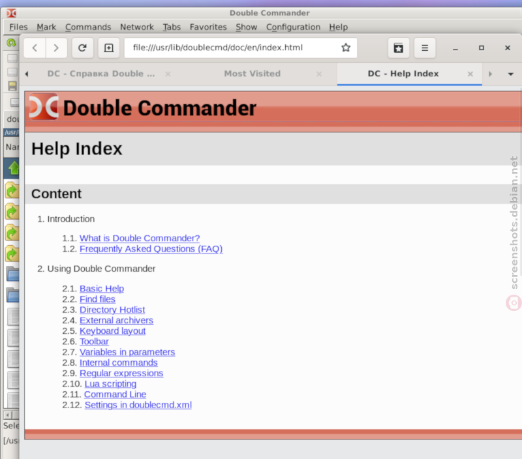522x459 pixels.
Task: Open the Command Line link
Action: coord(115,394)
